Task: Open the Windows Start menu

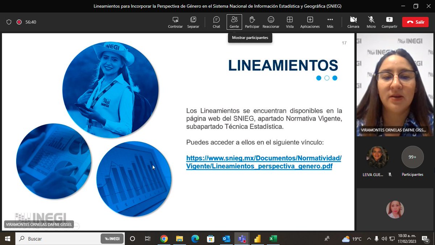Action: (x=8, y=238)
